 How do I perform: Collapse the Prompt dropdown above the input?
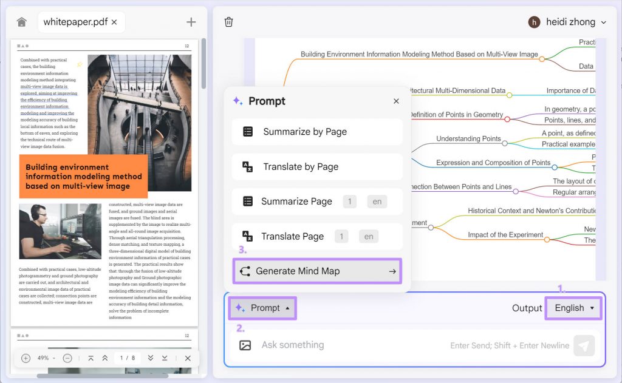click(x=262, y=308)
